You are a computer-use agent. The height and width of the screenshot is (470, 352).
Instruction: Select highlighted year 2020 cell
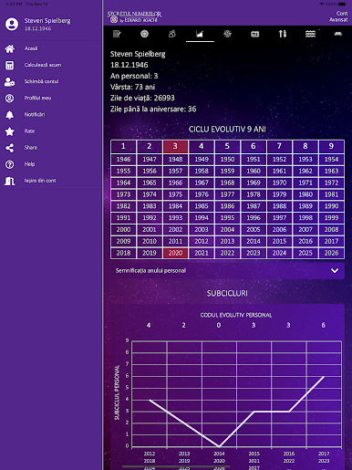pyautogui.click(x=175, y=253)
